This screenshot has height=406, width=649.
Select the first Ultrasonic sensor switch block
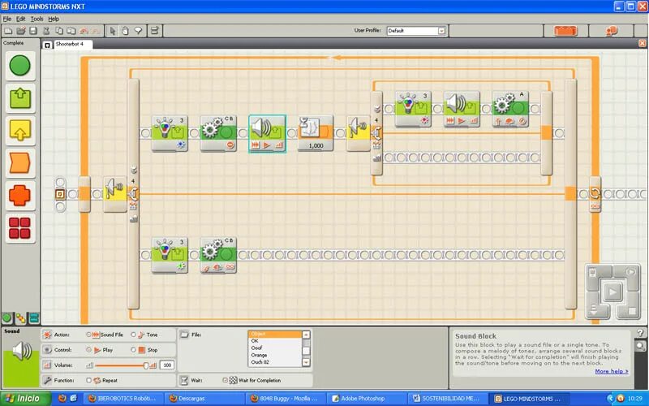pyautogui.click(x=115, y=194)
